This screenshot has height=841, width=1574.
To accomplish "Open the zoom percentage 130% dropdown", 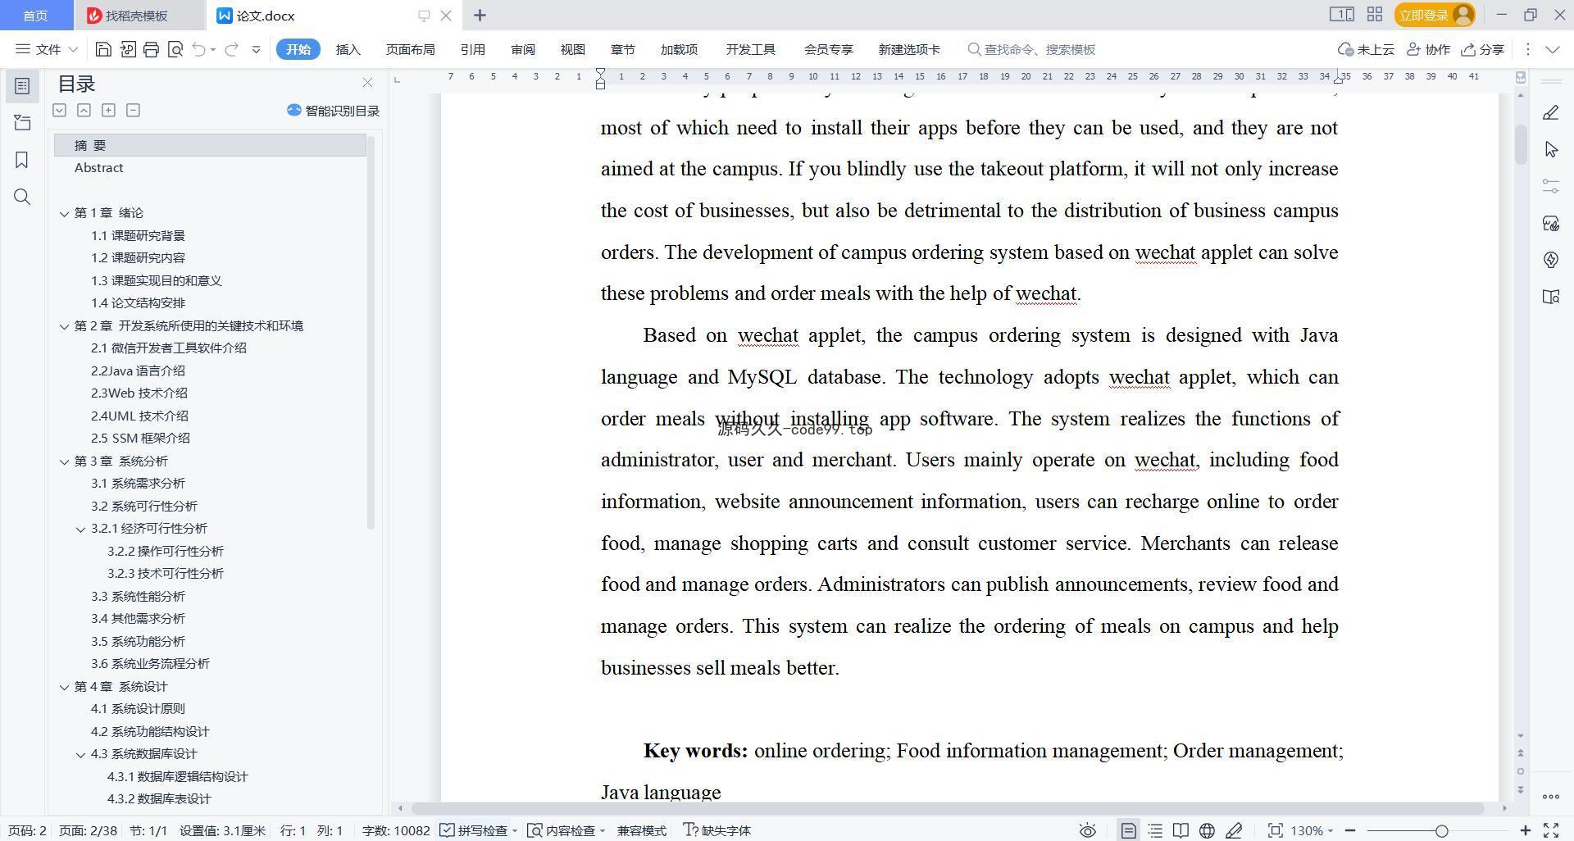I will coord(1312,830).
